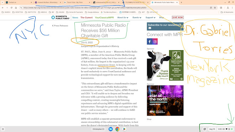The width and height of the screenshot is (235, 132).
Task: Open Google Chrome from the shelf
Action: [x=117, y=129]
